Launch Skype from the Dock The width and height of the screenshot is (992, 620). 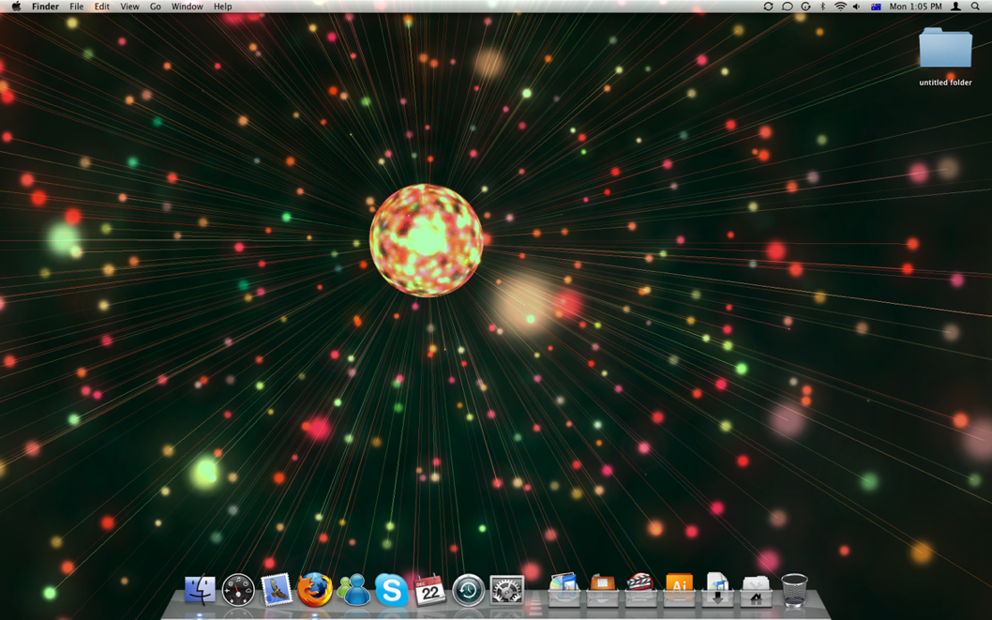[392, 590]
